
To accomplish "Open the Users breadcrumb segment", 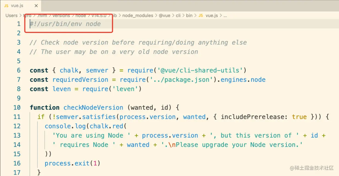I will click(x=11, y=16).
